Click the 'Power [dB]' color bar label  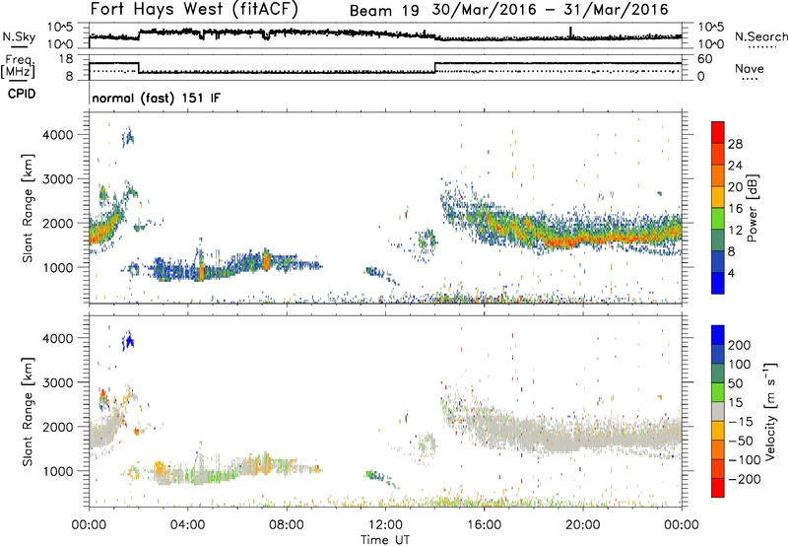753,208
